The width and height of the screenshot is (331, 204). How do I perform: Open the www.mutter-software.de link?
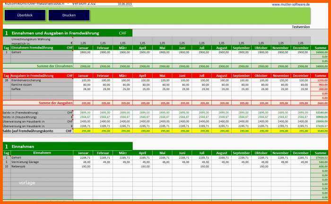pos(290,4)
